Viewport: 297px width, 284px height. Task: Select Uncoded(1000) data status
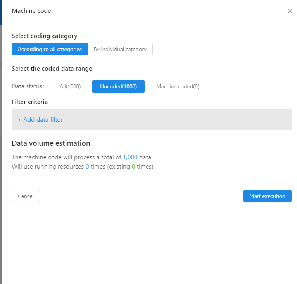coord(118,86)
